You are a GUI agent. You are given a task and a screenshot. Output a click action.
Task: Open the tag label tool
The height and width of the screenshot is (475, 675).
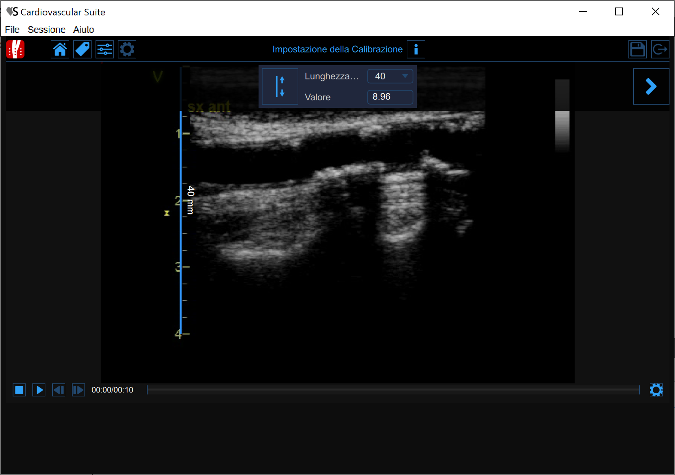click(x=82, y=49)
